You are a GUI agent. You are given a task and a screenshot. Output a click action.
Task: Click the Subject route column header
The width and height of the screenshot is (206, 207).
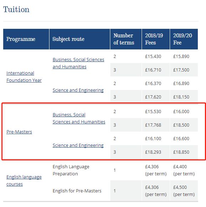(80, 39)
